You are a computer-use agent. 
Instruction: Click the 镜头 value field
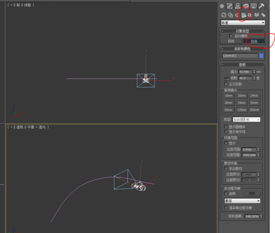pos(245,72)
